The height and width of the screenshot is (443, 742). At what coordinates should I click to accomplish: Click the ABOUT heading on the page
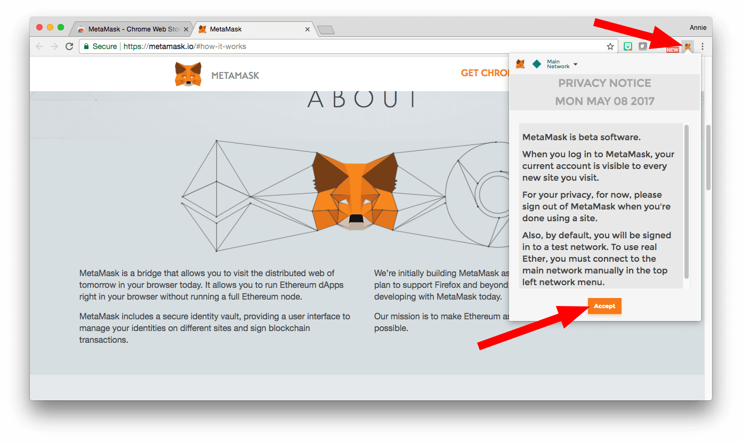point(361,99)
